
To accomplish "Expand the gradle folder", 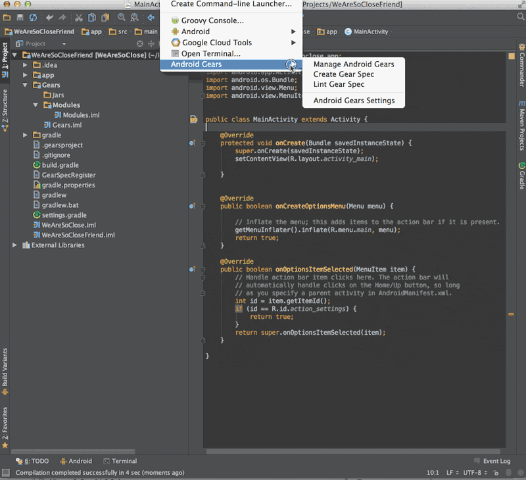I will click(x=25, y=135).
